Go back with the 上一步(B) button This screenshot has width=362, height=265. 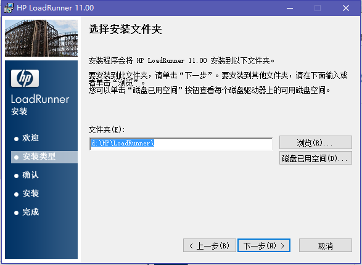[x=210, y=245]
